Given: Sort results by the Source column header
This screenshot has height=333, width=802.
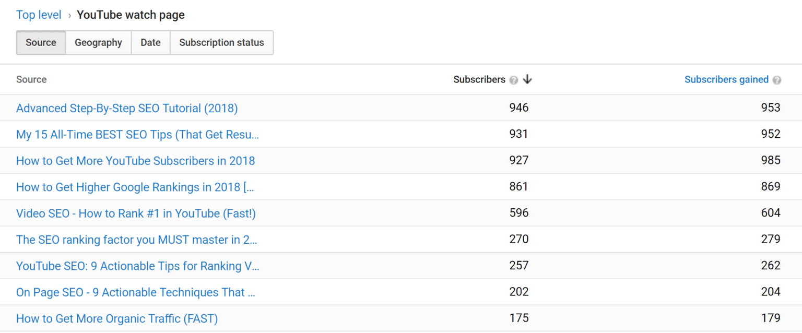Looking at the screenshot, I should pyautogui.click(x=31, y=79).
